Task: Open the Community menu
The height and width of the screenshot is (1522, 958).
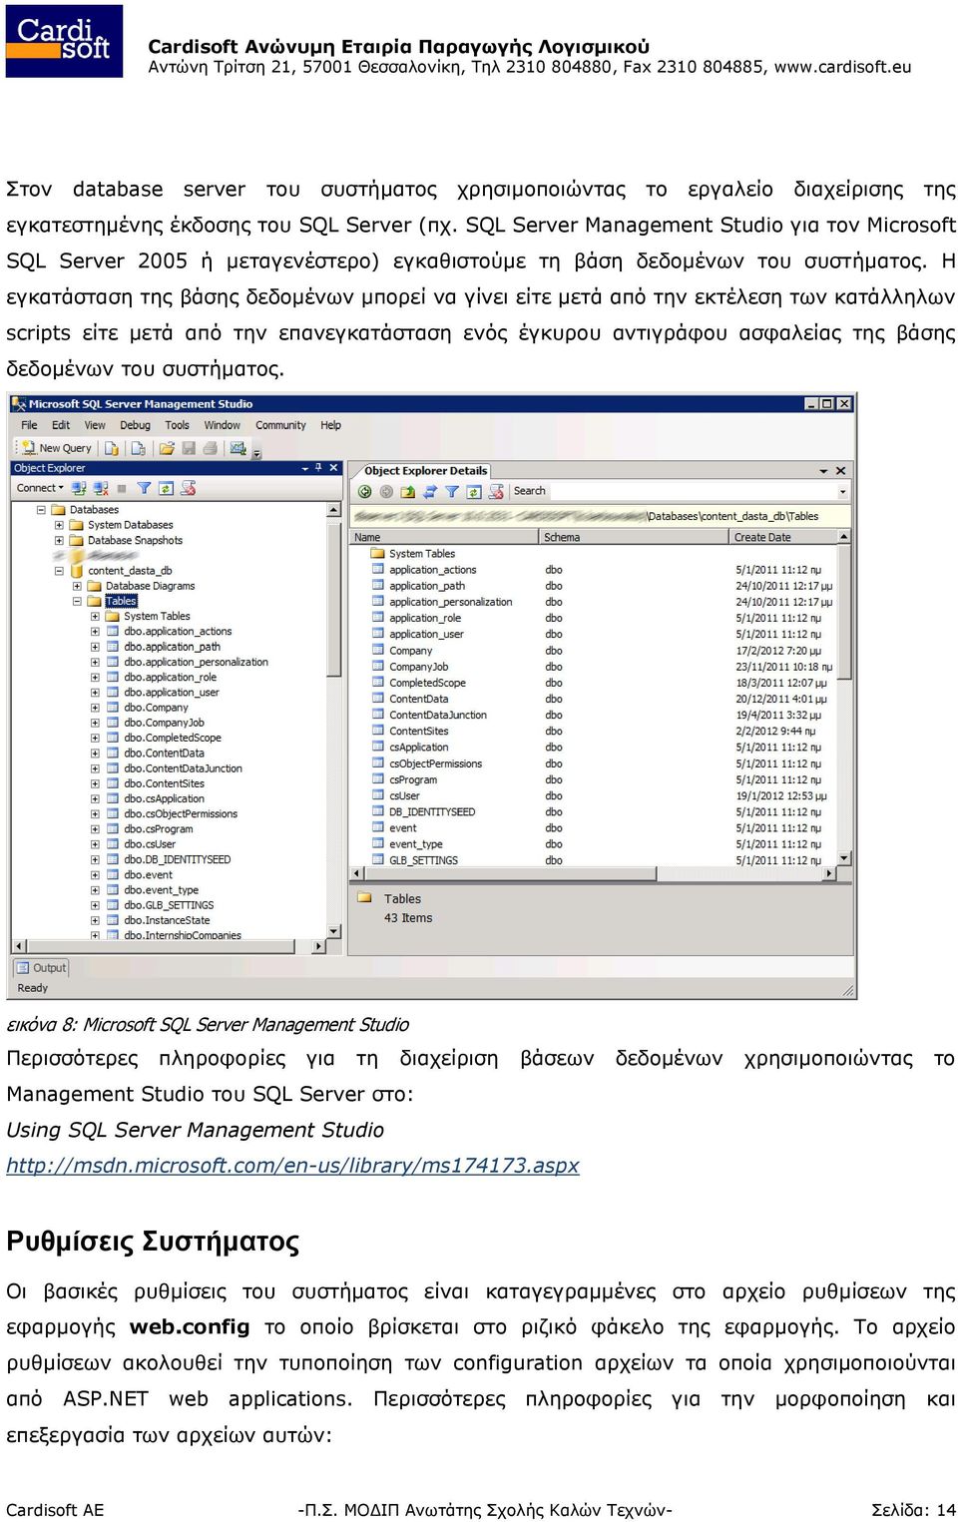Action: coord(280,425)
